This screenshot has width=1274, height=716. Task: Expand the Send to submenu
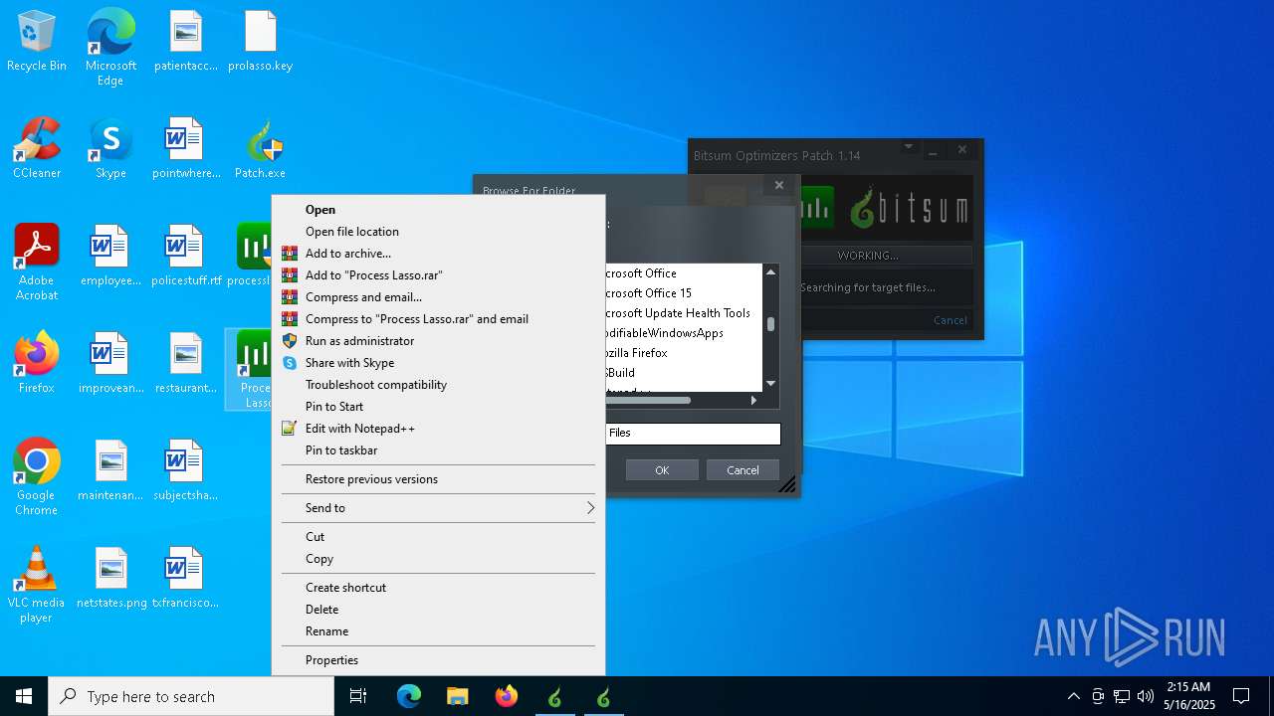438,508
